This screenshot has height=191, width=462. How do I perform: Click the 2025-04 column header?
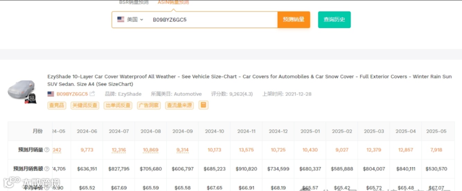point(406,131)
